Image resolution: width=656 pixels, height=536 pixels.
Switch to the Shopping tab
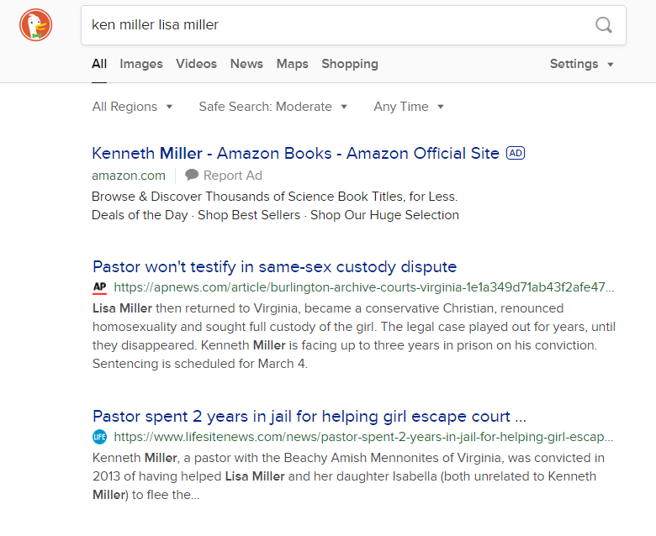tap(350, 64)
